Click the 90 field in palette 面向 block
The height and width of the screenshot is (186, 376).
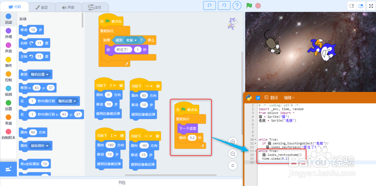pos(33,132)
